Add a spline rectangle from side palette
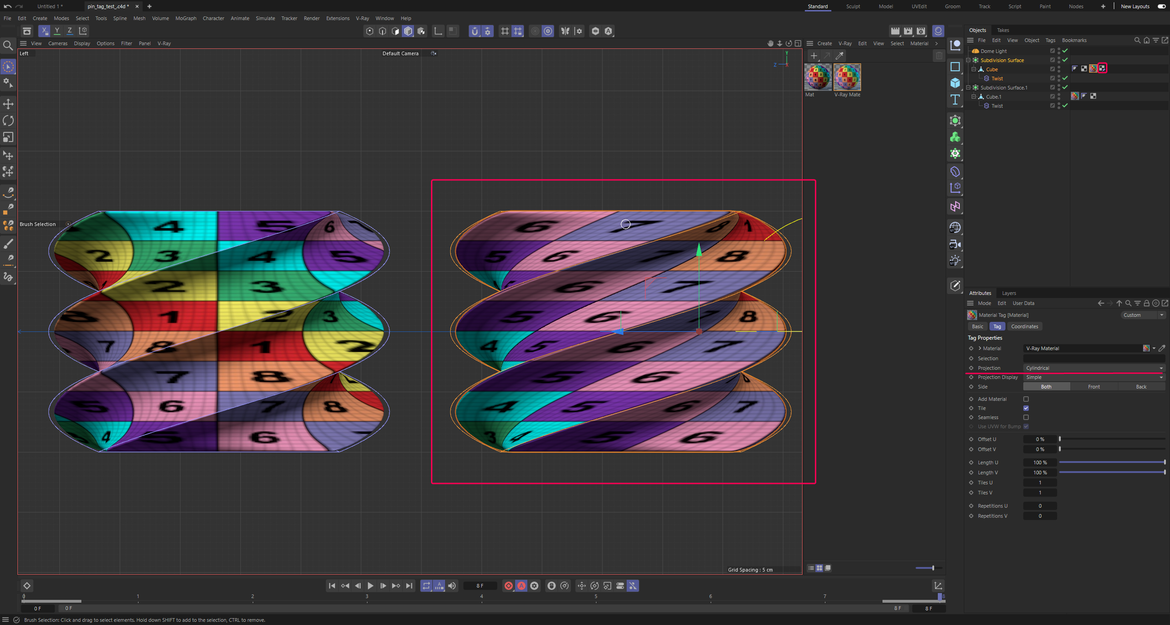This screenshot has width=1170, height=625. pos(955,67)
